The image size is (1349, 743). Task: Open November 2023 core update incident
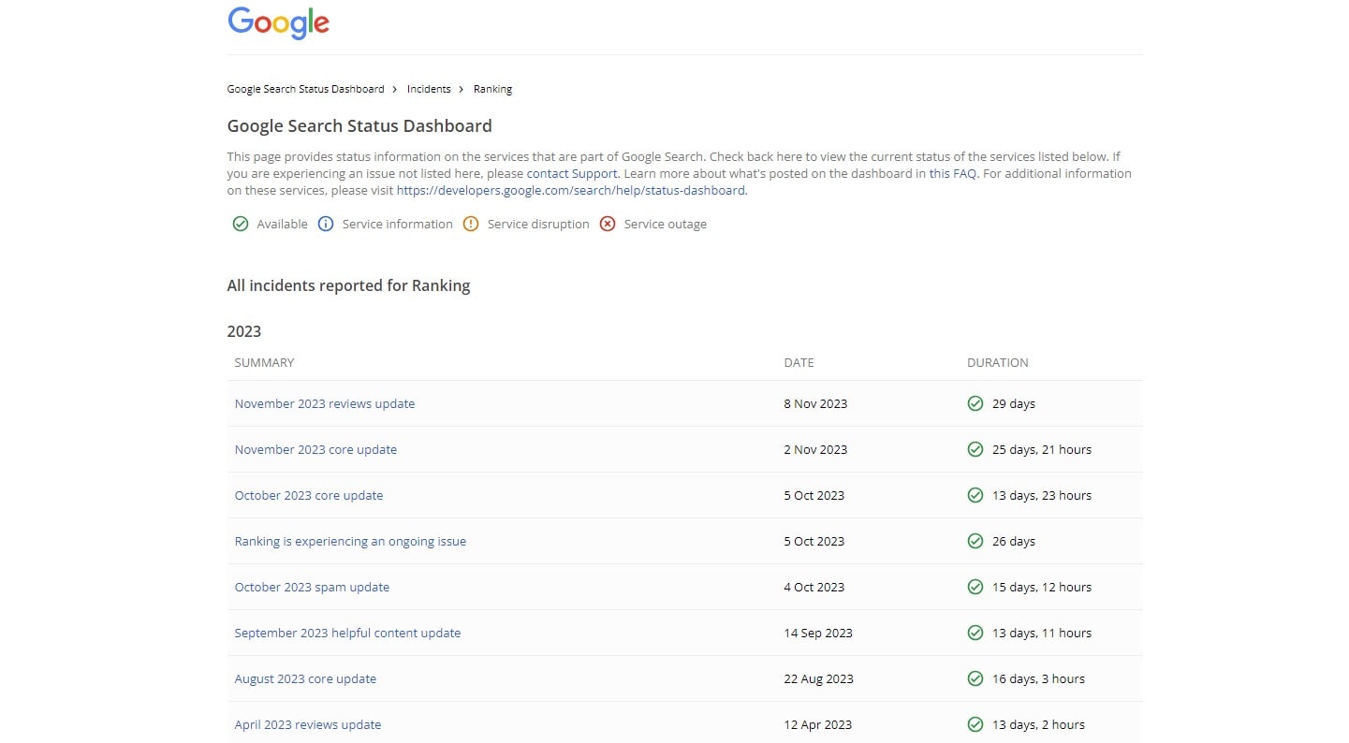coord(315,449)
